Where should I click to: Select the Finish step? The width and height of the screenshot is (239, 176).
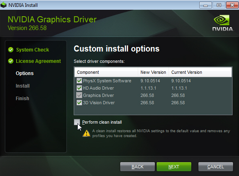click(x=22, y=99)
